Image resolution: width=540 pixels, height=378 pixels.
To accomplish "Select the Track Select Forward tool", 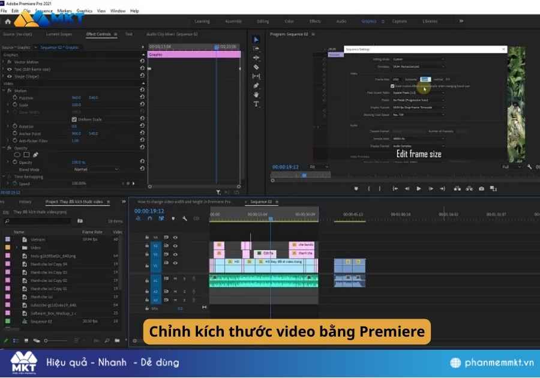I will pyautogui.click(x=256, y=49).
